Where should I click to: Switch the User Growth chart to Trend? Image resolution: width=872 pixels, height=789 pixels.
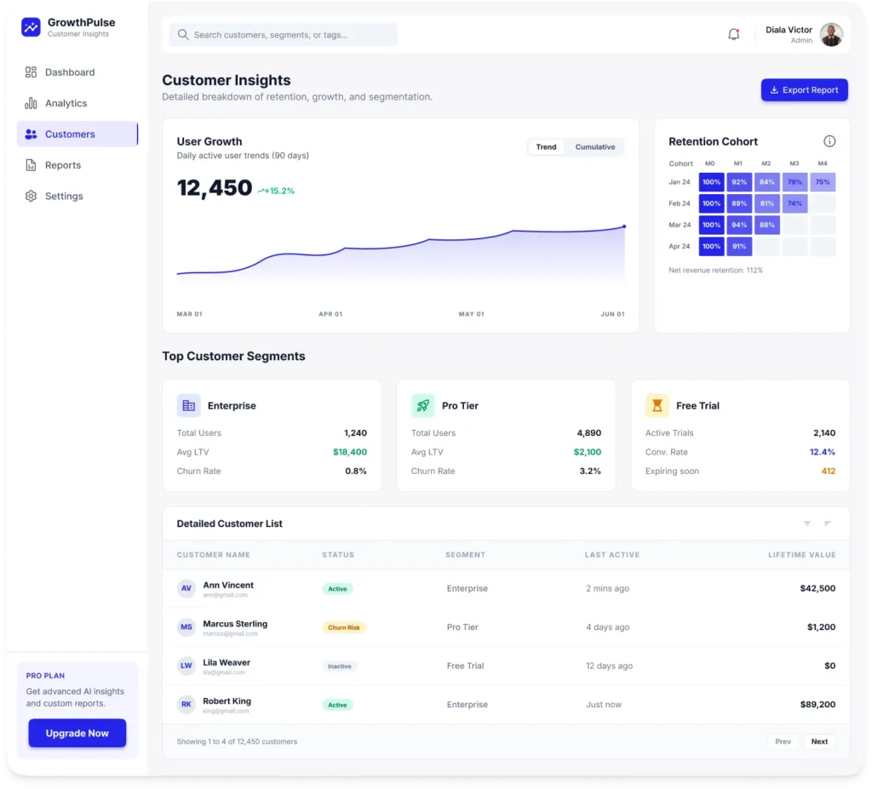(546, 146)
